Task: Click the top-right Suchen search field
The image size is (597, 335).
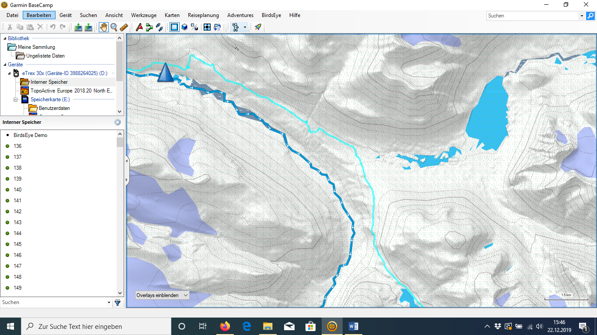Action: click(532, 16)
